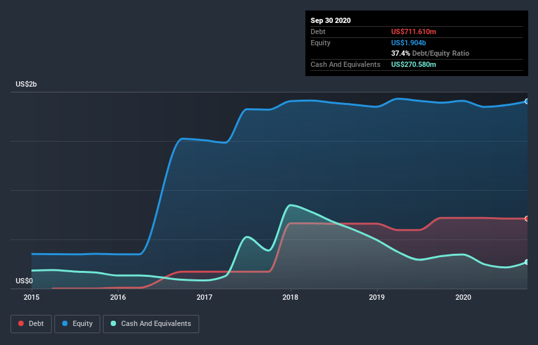
Task: Click the 2020 x-axis label
Action: click(463, 297)
